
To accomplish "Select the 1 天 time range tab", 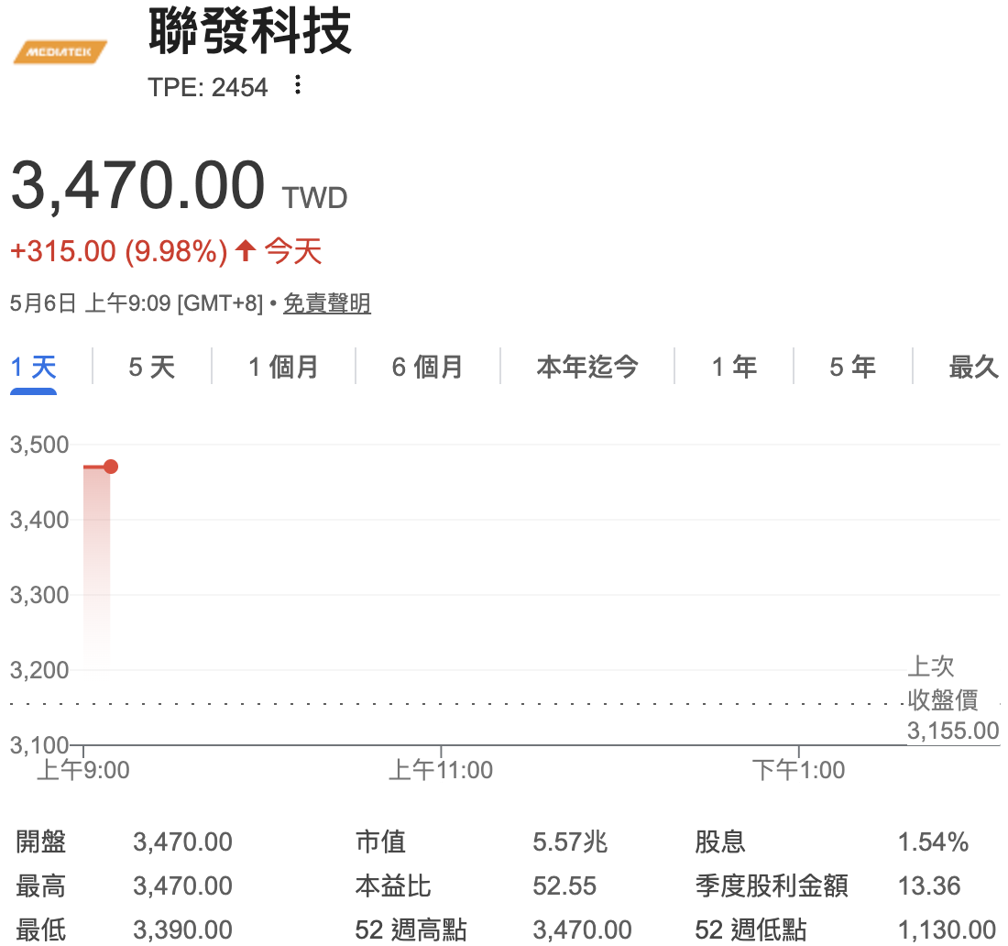I will tap(33, 368).
